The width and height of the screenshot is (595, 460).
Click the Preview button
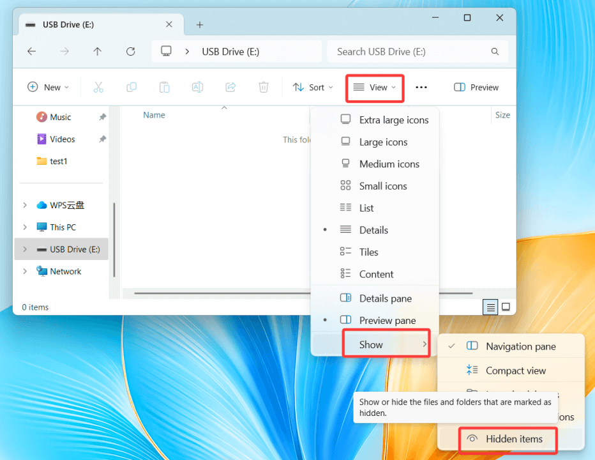[476, 87]
